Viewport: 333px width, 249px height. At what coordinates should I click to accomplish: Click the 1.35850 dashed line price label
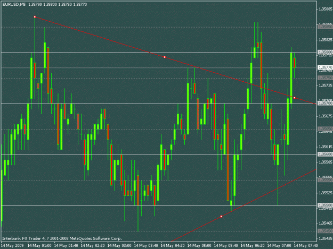[325, 27]
